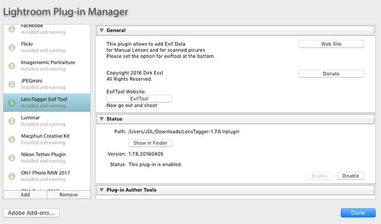The image size is (381, 224).
Task: Open Adobe Add-ons
Action: (x=31, y=213)
